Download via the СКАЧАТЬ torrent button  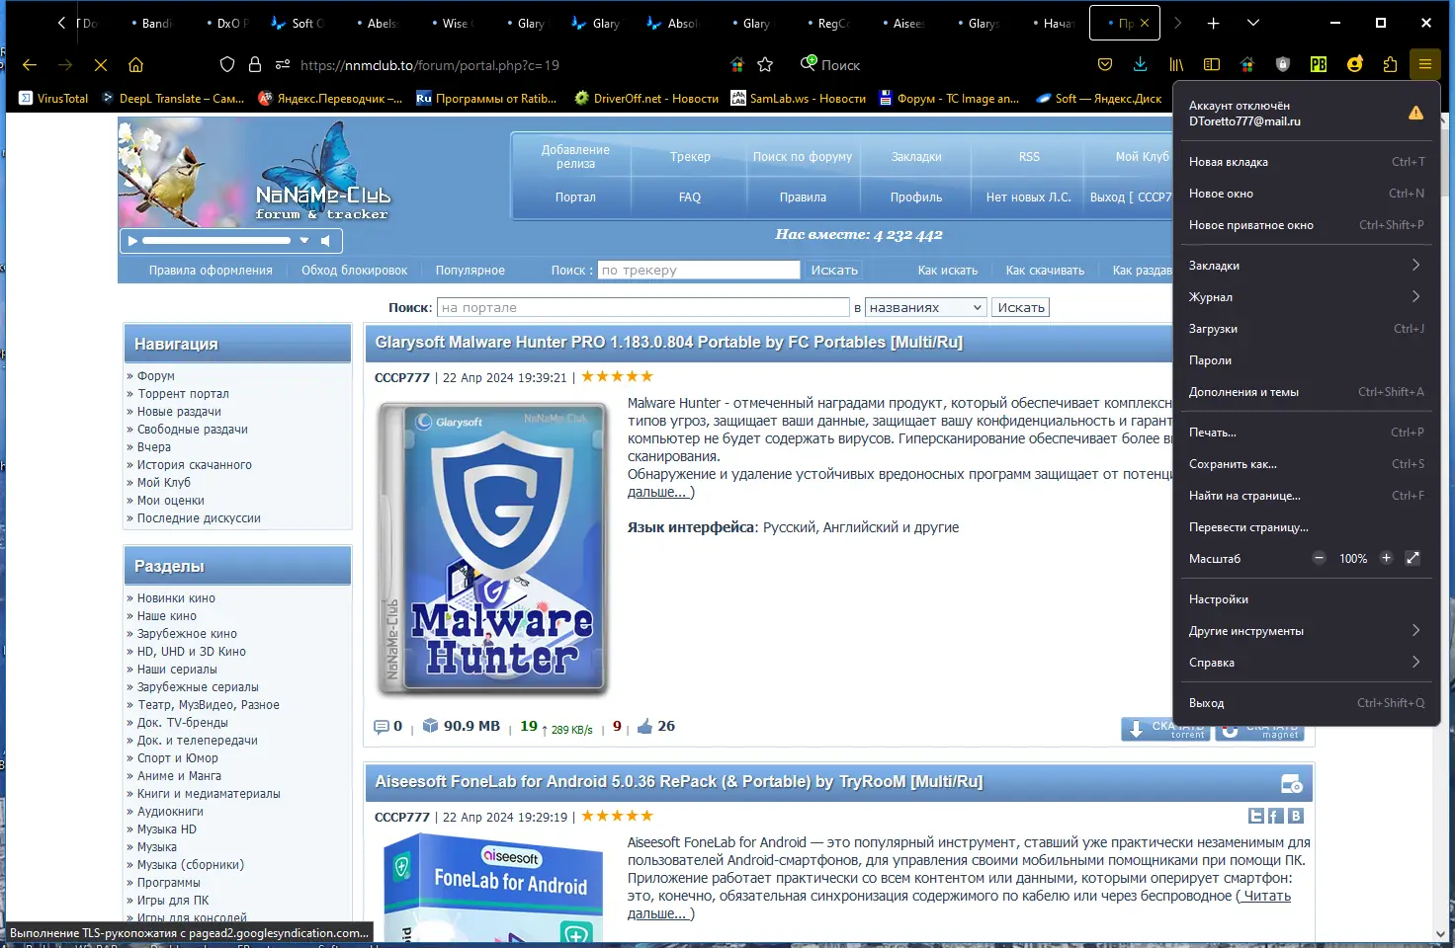[1166, 730]
